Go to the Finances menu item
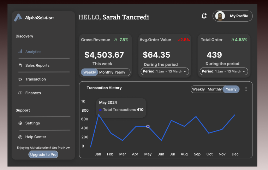This screenshot has width=268, height=170. coord(33,93)
